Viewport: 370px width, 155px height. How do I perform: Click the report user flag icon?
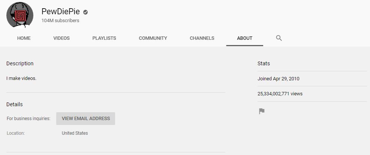tap(262, 111)
